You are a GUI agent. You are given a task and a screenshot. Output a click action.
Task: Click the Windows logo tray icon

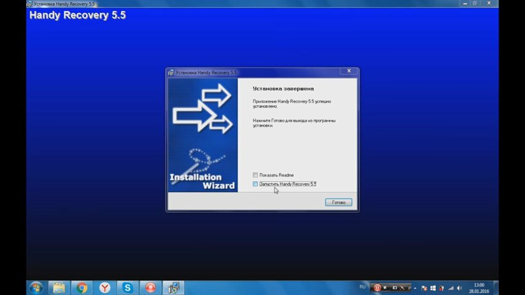tap(433, 288)
